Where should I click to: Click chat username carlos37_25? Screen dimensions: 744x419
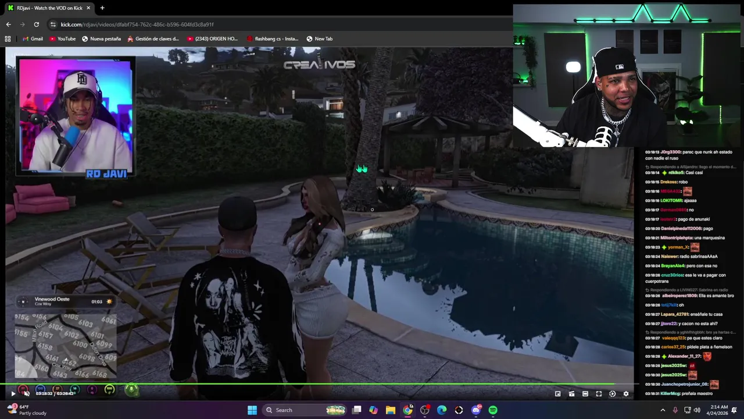tap(673, 347)
